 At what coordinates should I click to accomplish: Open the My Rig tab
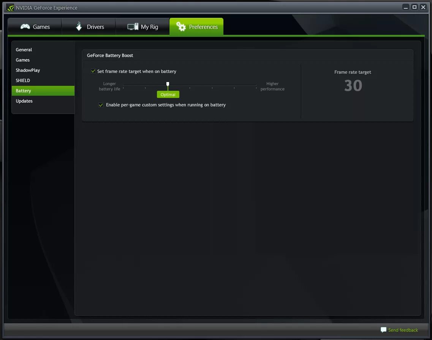[142, 27]
